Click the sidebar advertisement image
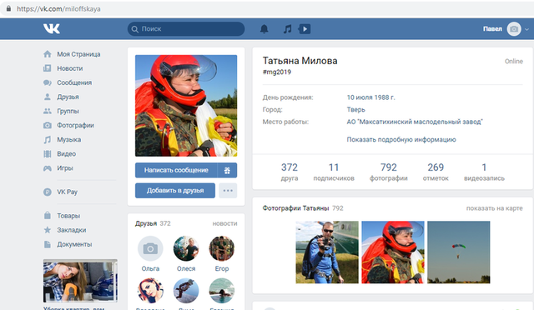 (80, 281)
